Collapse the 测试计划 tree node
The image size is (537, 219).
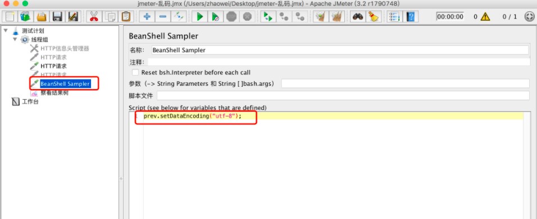pyautogui.click(x=6, y=31)
